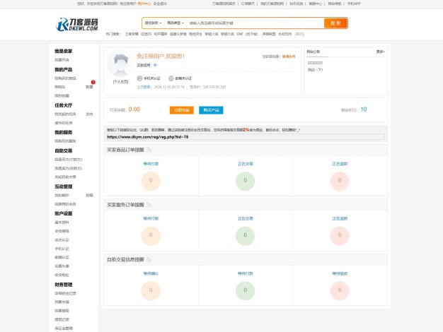
Task: Open 等待验收 link under 自助交易信息提醒
Action: [x=340, y=273]
